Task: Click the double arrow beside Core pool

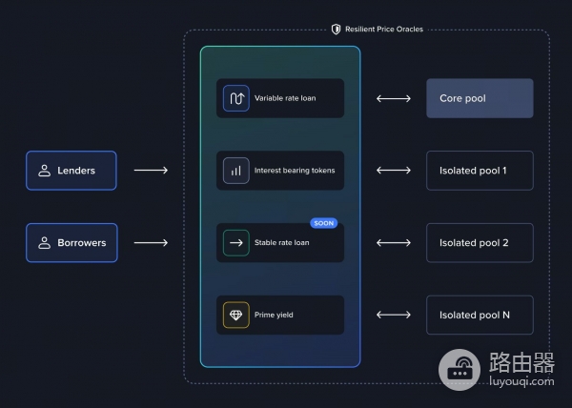Action: pyautogui.click(x=393, y=98)
